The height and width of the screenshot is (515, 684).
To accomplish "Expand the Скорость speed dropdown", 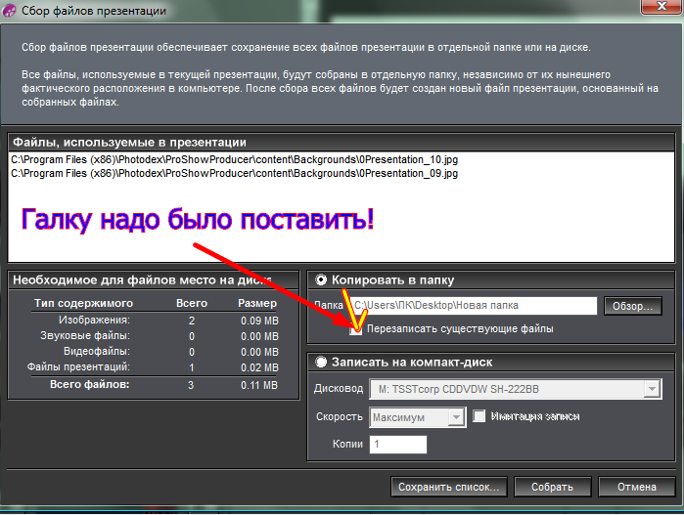I will [417, 417].
